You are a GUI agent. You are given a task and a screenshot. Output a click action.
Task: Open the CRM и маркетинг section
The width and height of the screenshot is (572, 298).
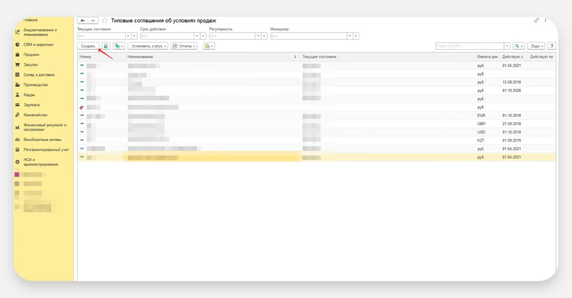[39, 45]
